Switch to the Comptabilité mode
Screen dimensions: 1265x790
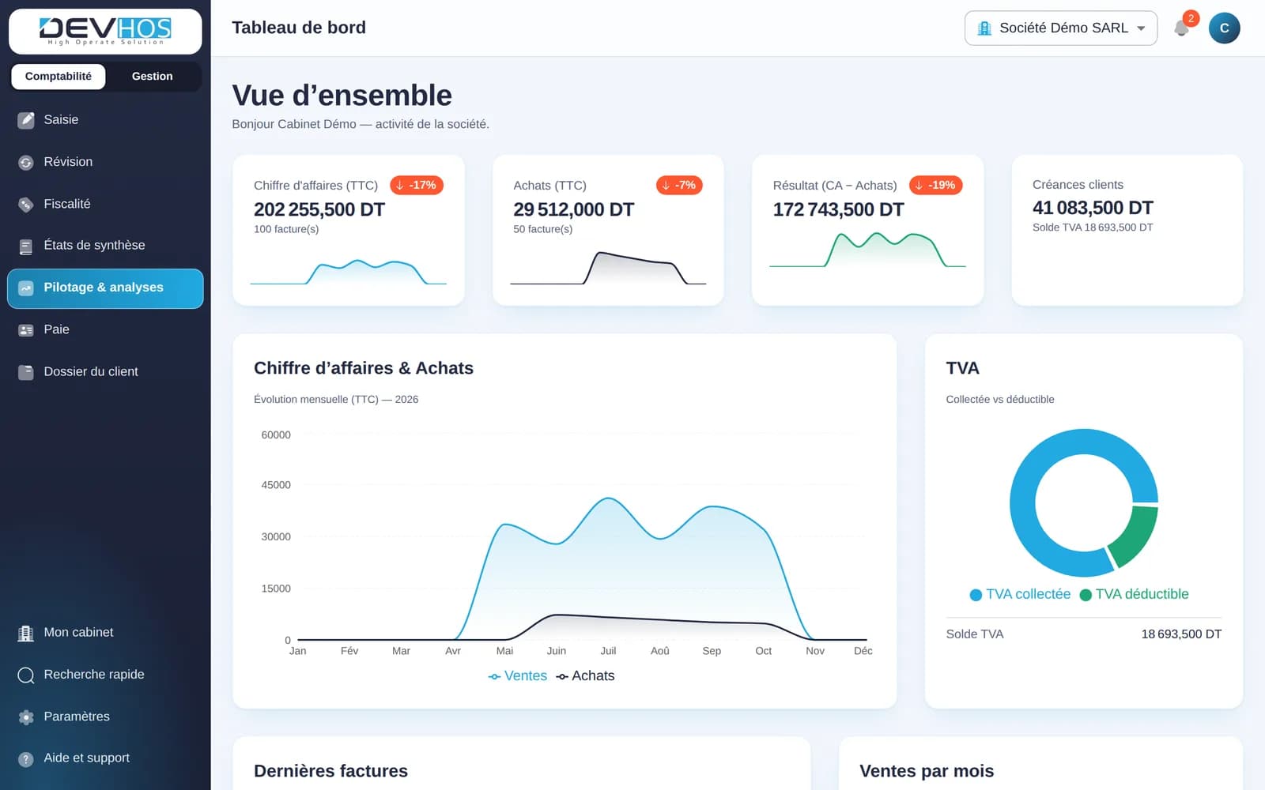click(59, 77)
